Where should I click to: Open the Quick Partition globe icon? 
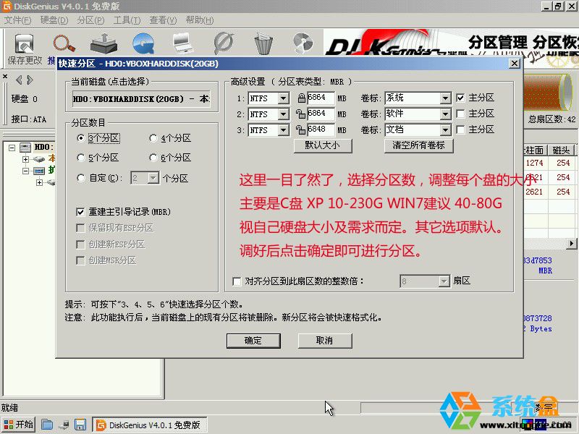click(x=143, y=43)
